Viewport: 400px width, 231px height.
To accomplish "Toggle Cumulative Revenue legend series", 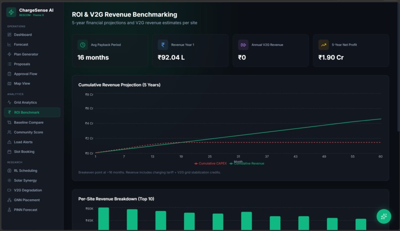I will (x=247, y=164).
